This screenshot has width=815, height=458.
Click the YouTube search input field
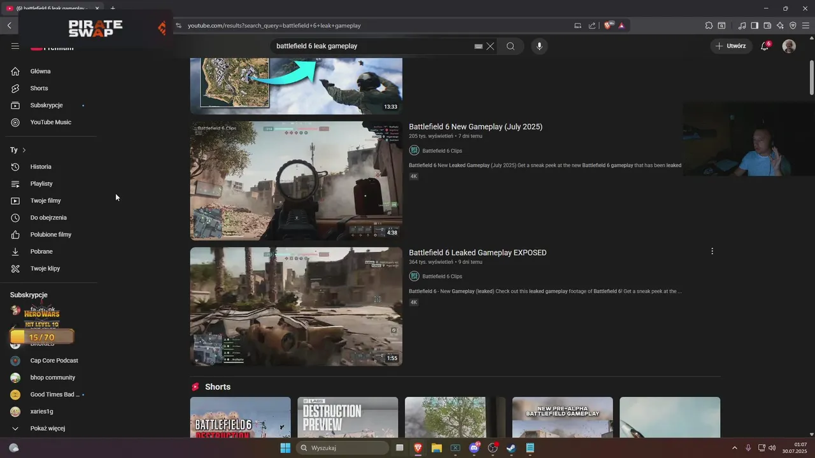[x=372, y=46]
